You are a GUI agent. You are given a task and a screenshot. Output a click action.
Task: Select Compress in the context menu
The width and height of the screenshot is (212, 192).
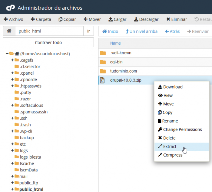pos(173,155)
